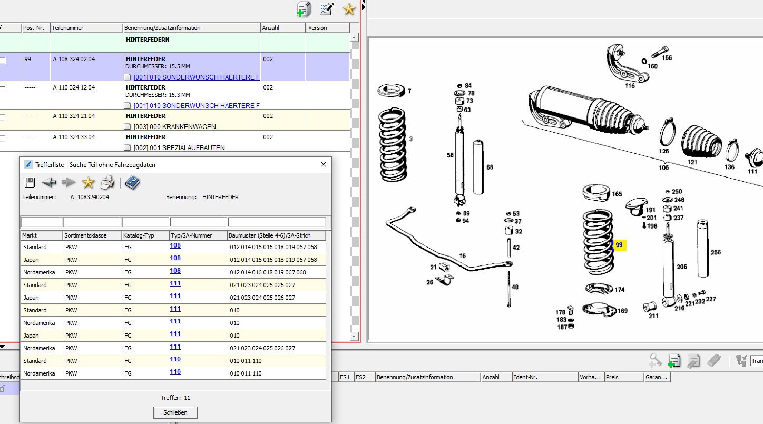Click the Schließen button

175,412
